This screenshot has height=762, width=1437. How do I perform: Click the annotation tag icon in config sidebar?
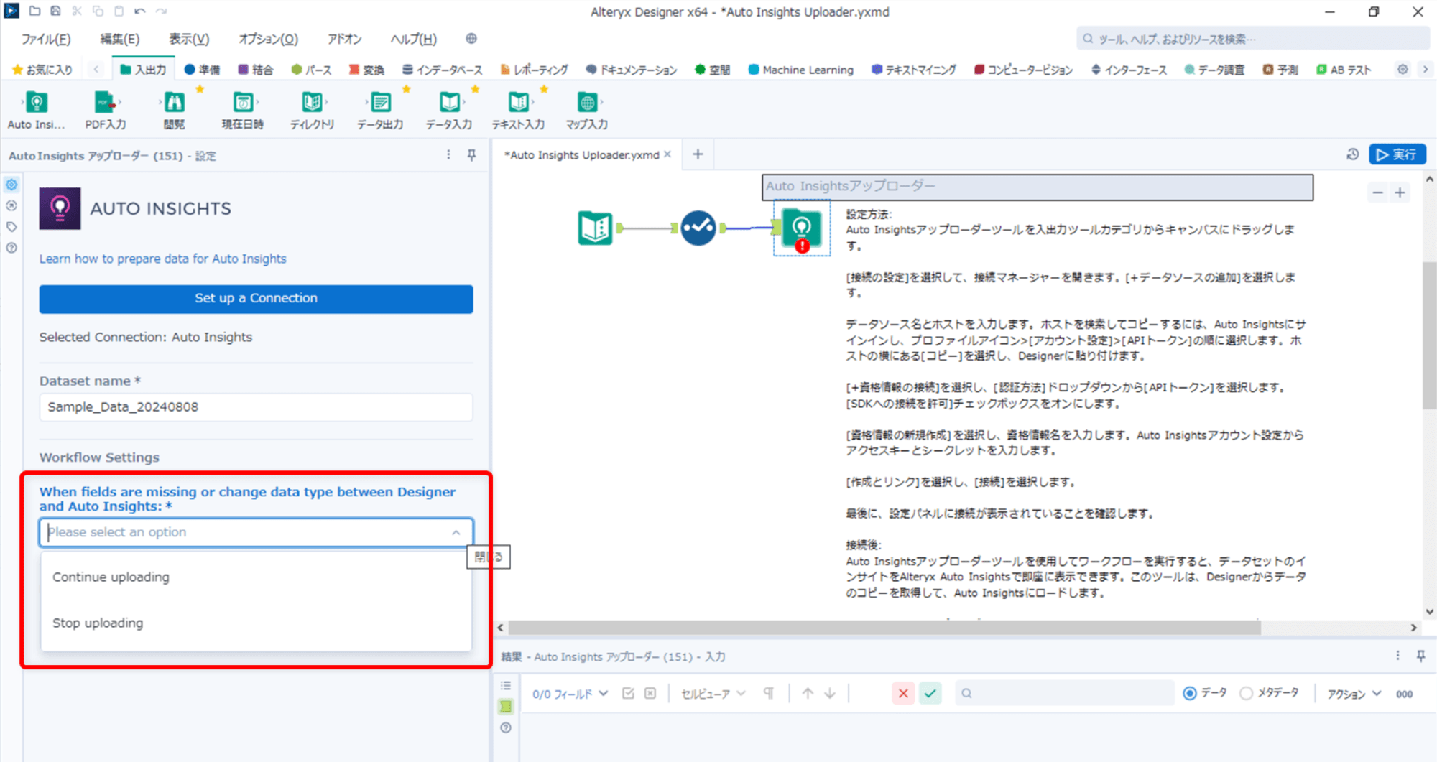[11, 227]
